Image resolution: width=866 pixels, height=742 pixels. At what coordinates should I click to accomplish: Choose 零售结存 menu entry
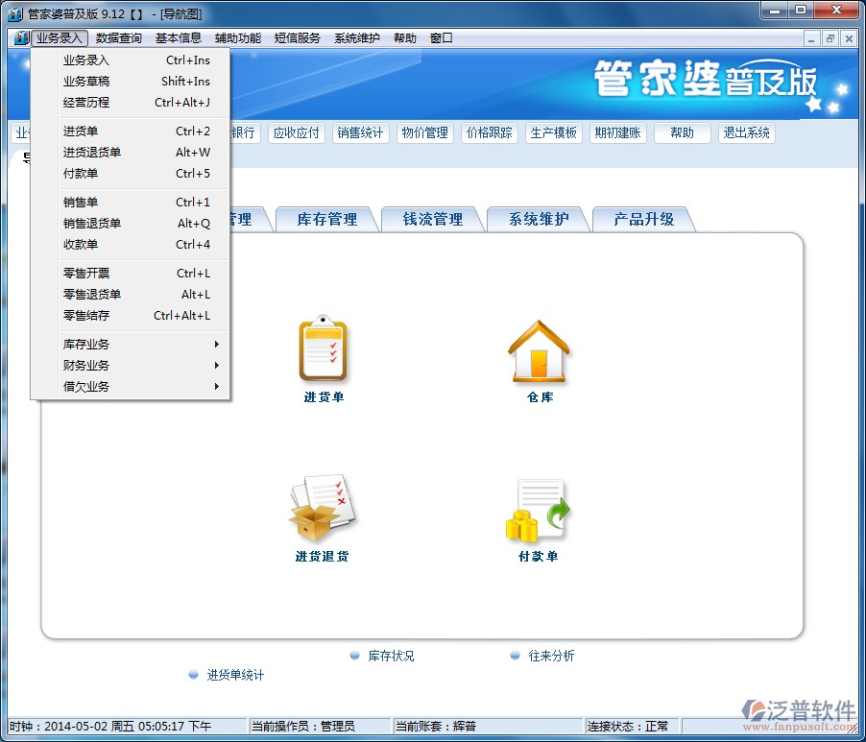(136, 315)
